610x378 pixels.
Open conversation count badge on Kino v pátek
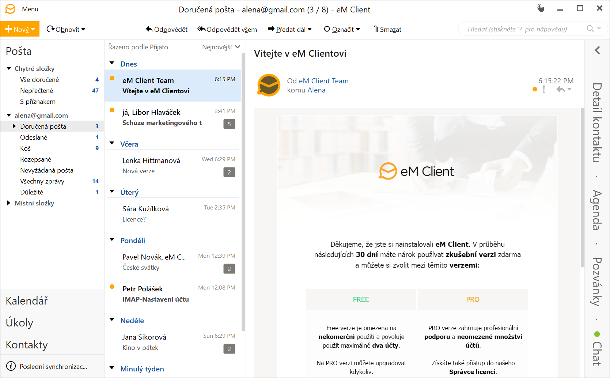point(229,349)
